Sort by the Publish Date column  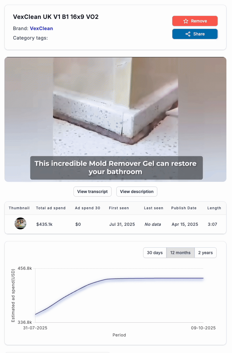click(x=184, y=208)
